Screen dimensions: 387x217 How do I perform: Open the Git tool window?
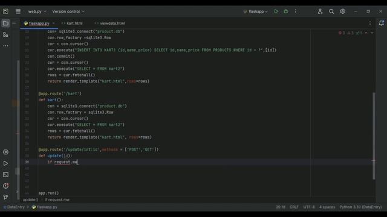5,197
